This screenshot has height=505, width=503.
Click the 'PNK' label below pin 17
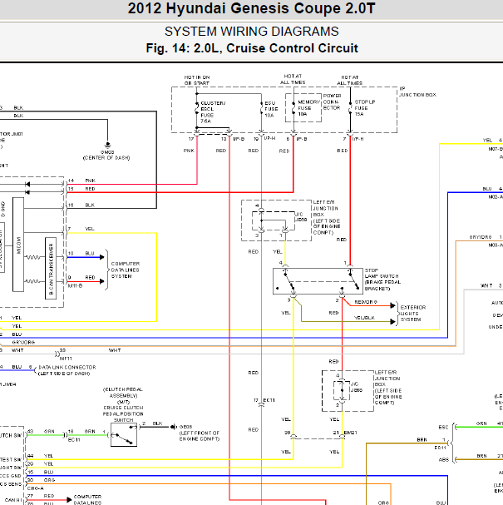click(x=189, y=151)
